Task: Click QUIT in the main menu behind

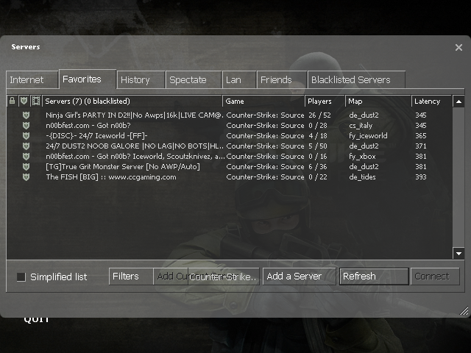Action: pyautogui.click(x=36, y=320)
